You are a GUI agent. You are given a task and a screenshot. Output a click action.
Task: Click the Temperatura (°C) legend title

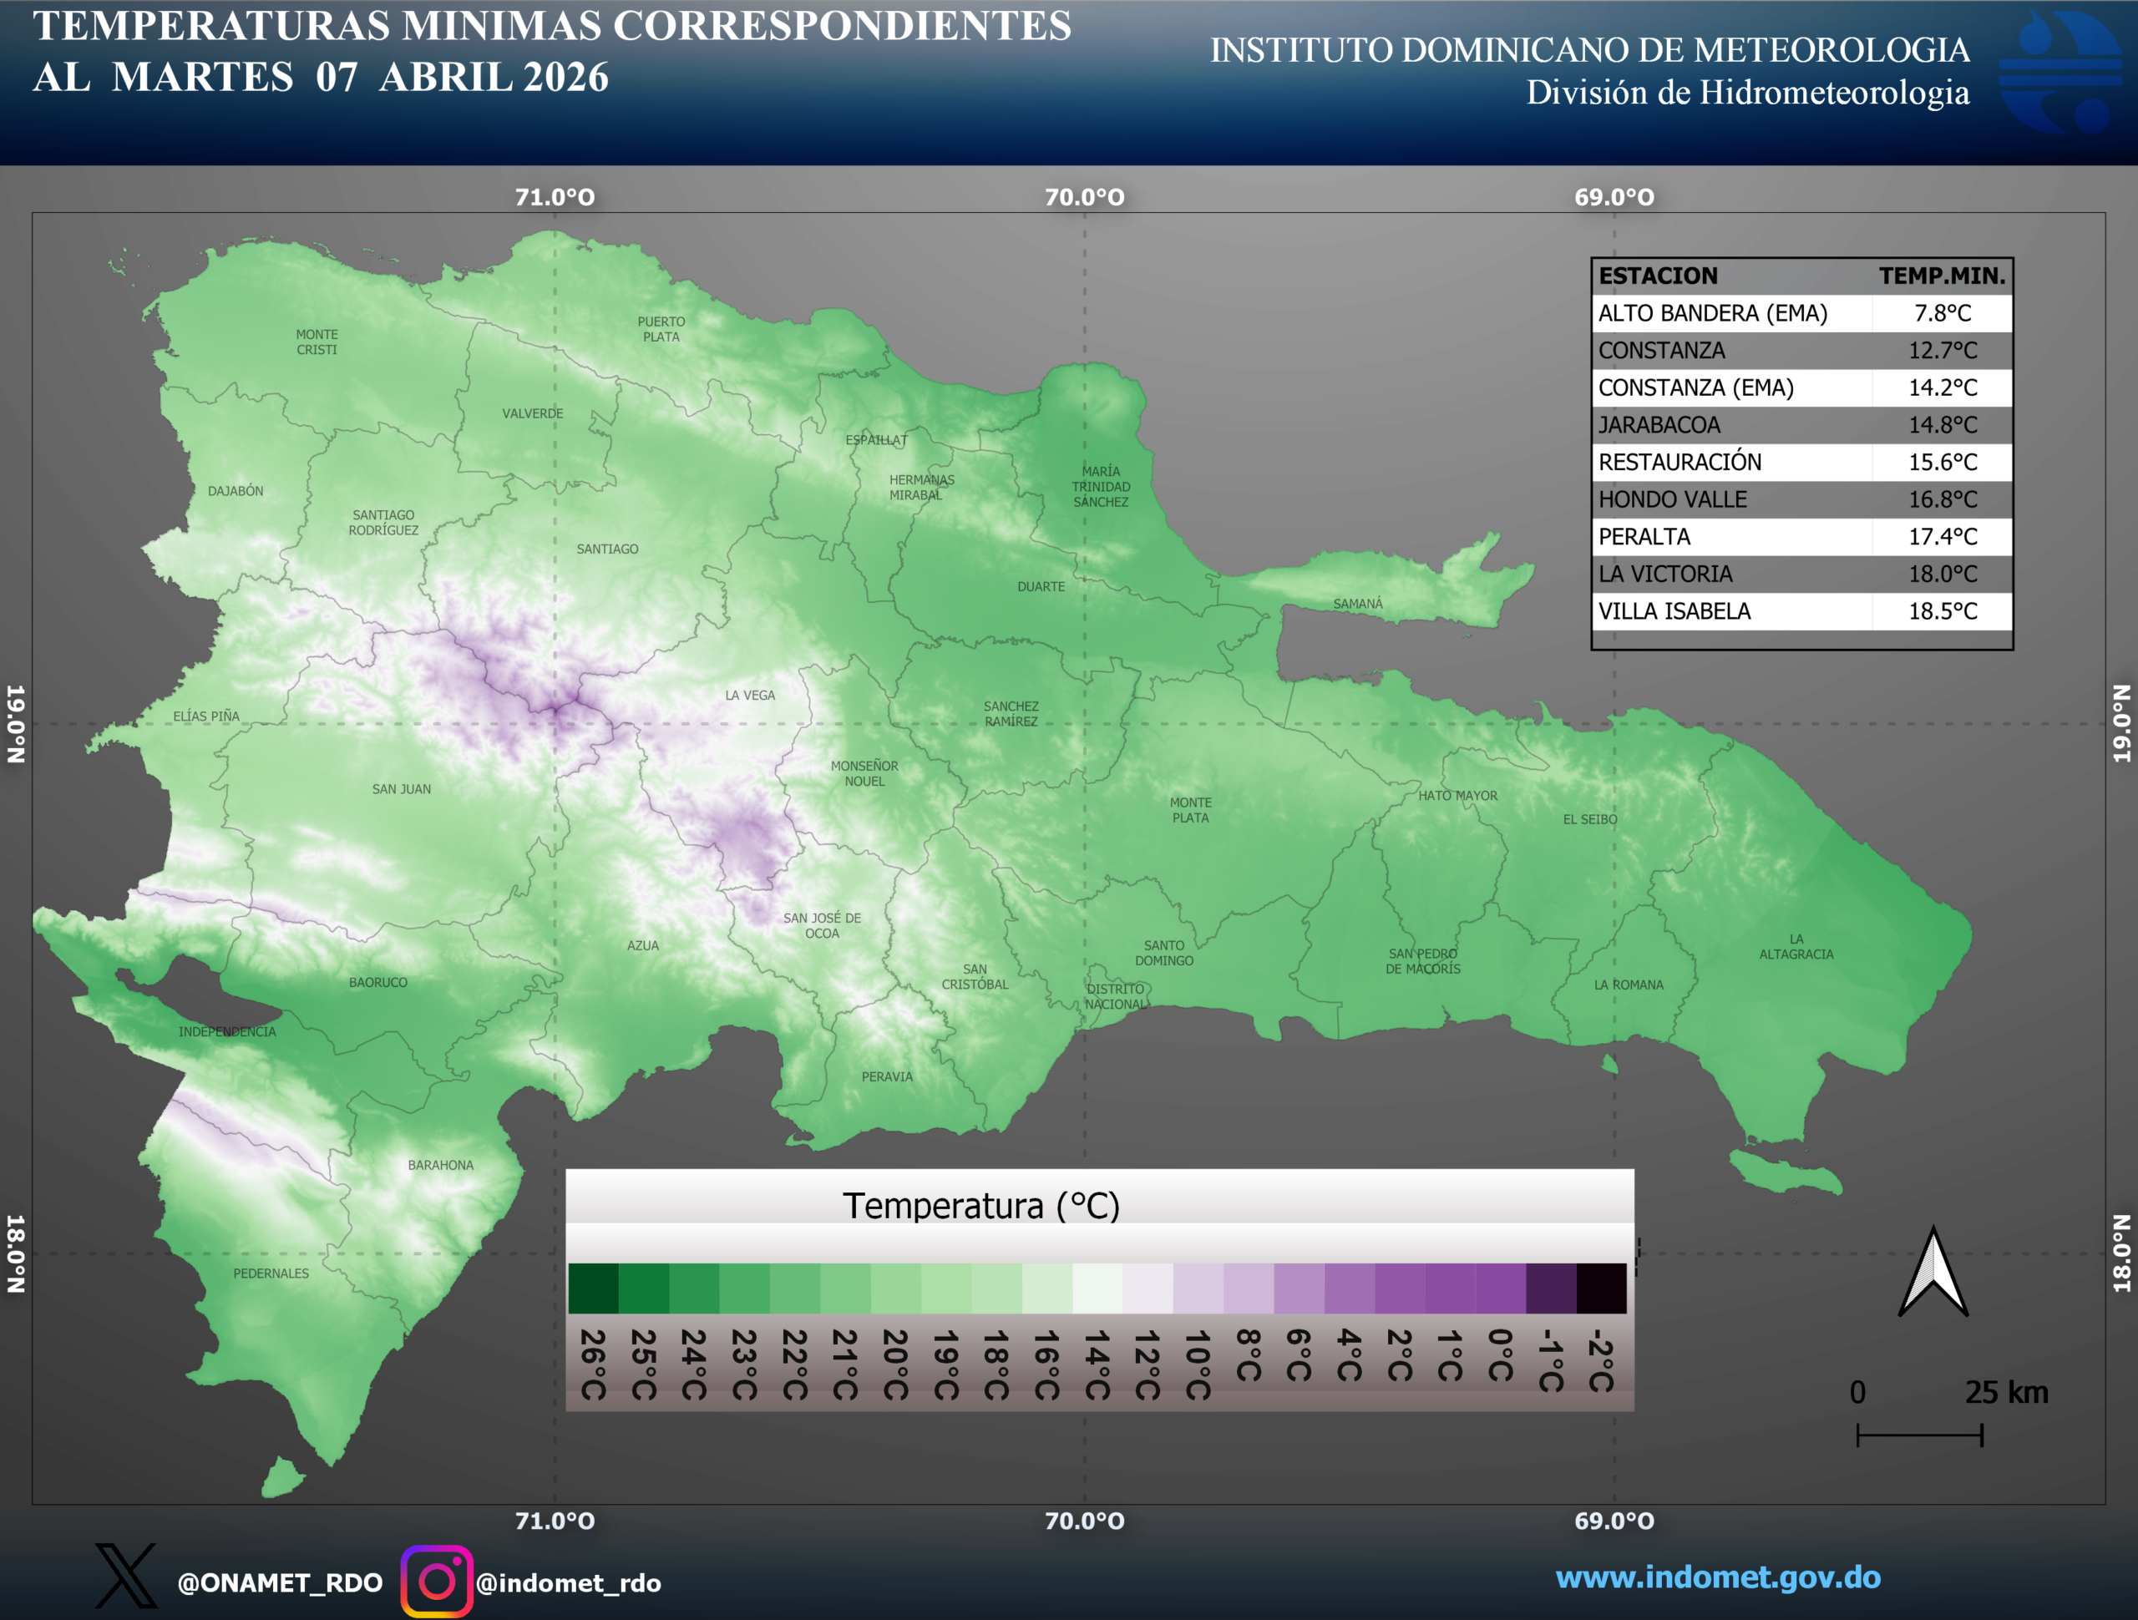coord(981,1205)
